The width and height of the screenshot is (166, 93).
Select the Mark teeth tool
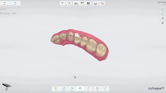pos(64,89)
